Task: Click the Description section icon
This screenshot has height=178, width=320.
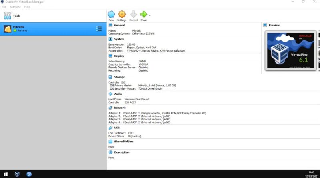Action: pos(110,152)
